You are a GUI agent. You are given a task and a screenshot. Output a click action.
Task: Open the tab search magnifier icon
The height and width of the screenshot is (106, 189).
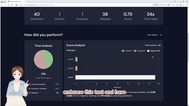[x=175, y=1]
